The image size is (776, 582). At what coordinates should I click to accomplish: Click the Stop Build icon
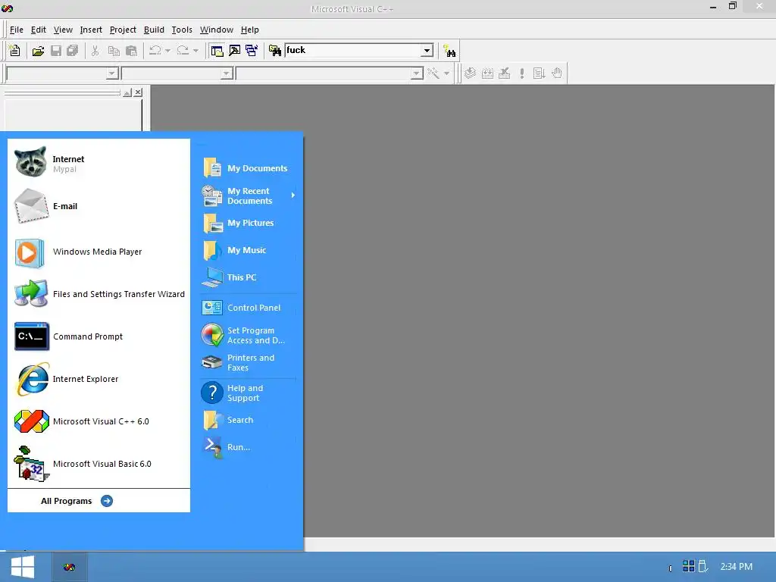pyautogui.click(x=504, y=74)
